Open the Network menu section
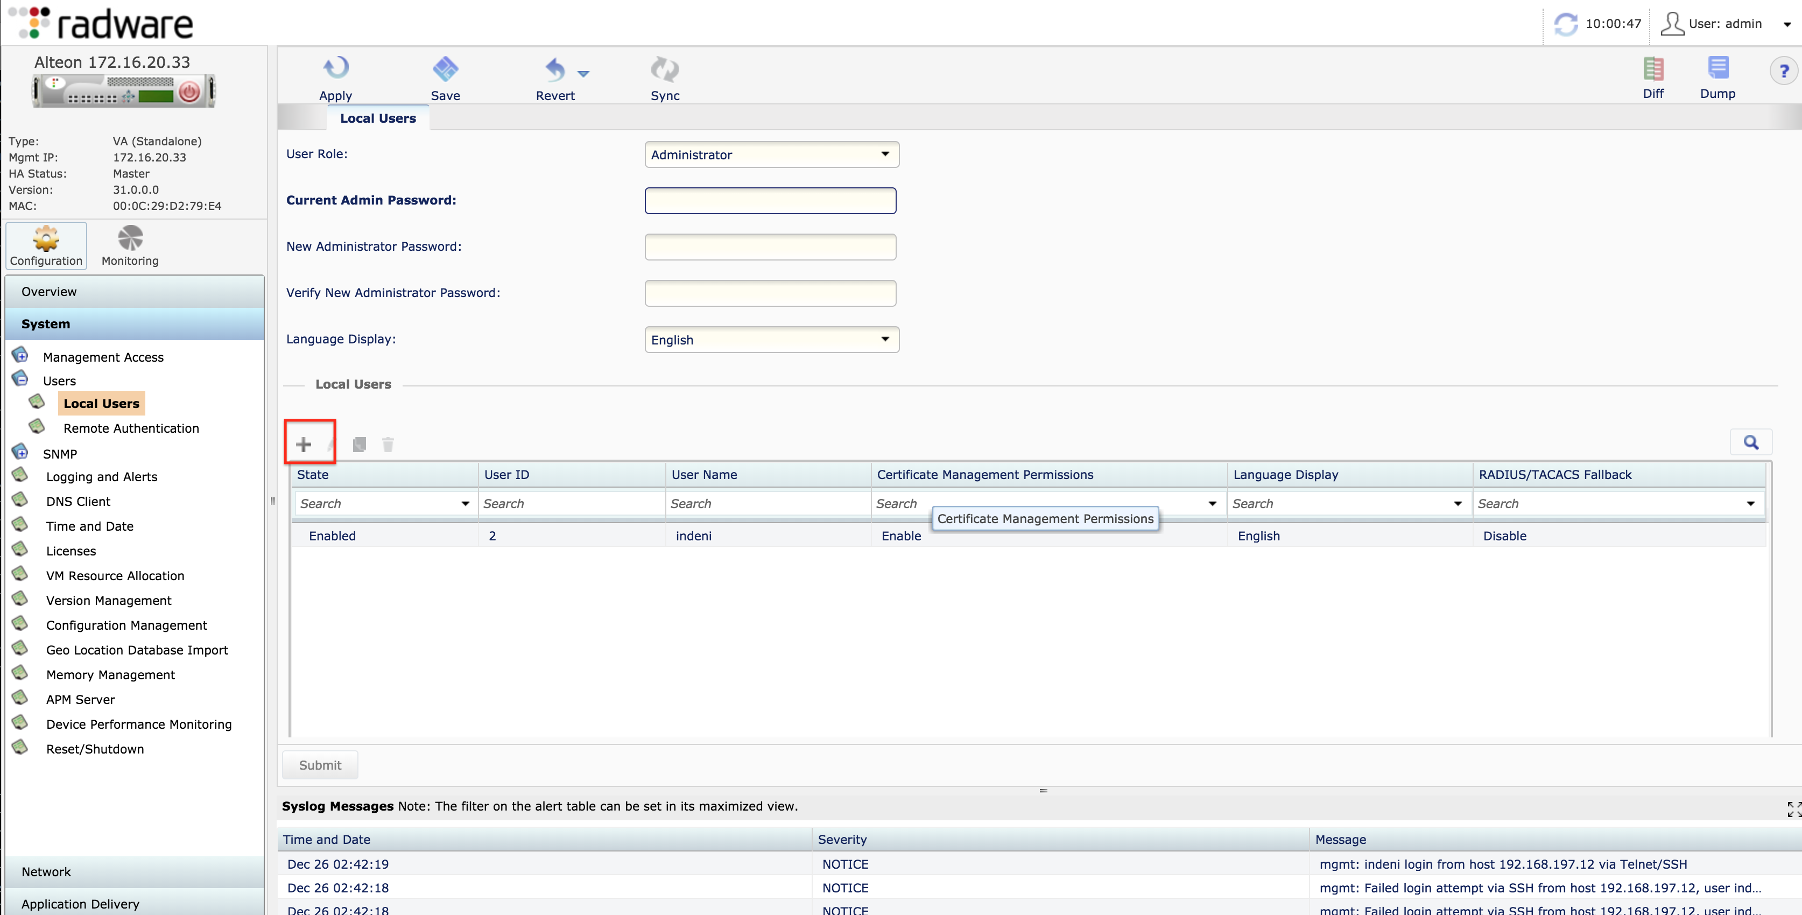The width and height of the screenshot is (1802, 915). 46,871
